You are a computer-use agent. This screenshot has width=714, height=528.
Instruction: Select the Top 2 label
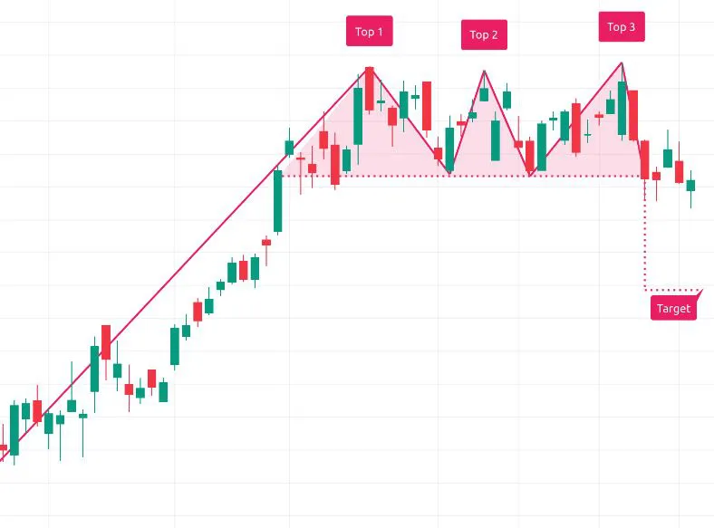pyautogui.click(x=484, y=35)
